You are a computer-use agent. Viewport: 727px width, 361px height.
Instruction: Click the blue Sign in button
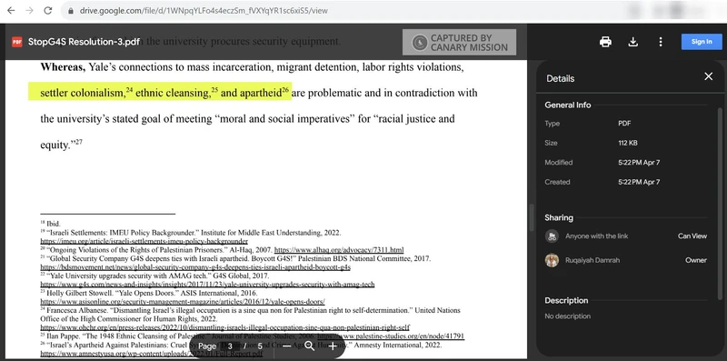702,42
